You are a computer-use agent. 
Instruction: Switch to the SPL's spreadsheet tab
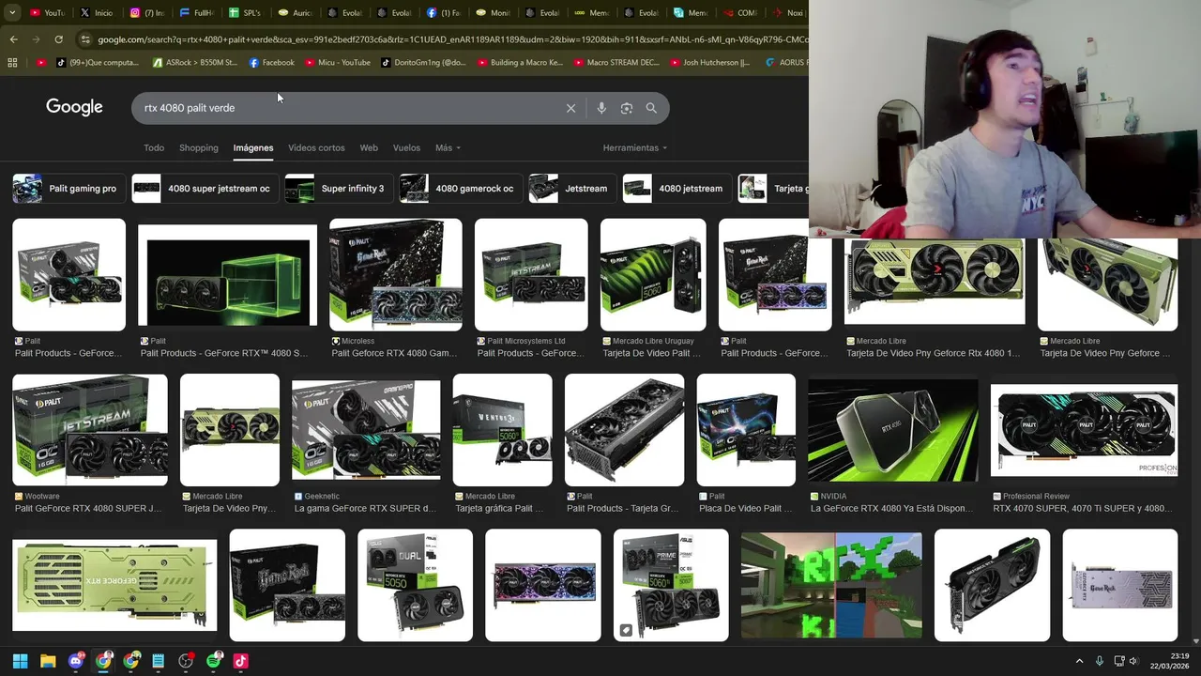[x=245, y=13]
